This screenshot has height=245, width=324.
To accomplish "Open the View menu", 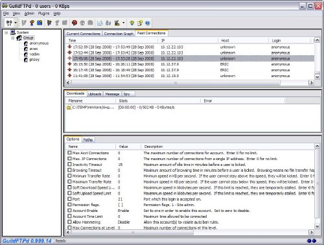I will click(x=16, y=14).
